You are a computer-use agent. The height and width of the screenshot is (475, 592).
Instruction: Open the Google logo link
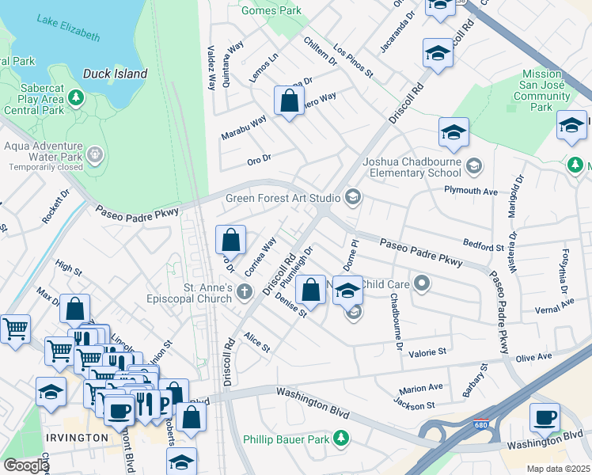26,465
